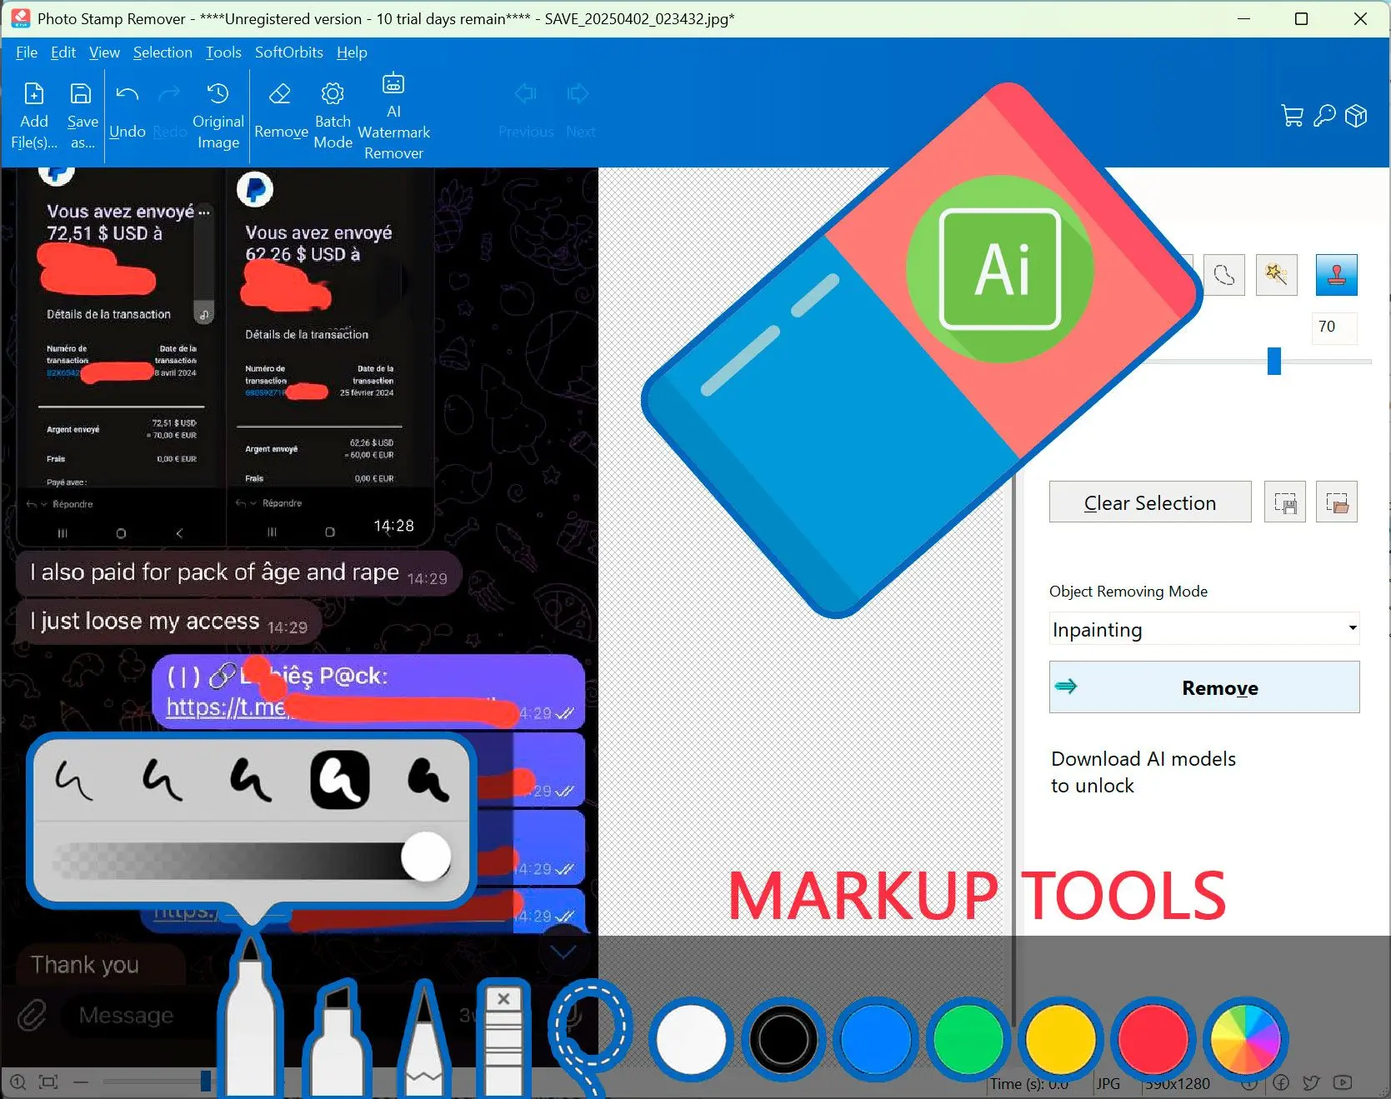Select the clone stamp tool
This screenshot has height=1099, width=1391.
coord(1336,275)
